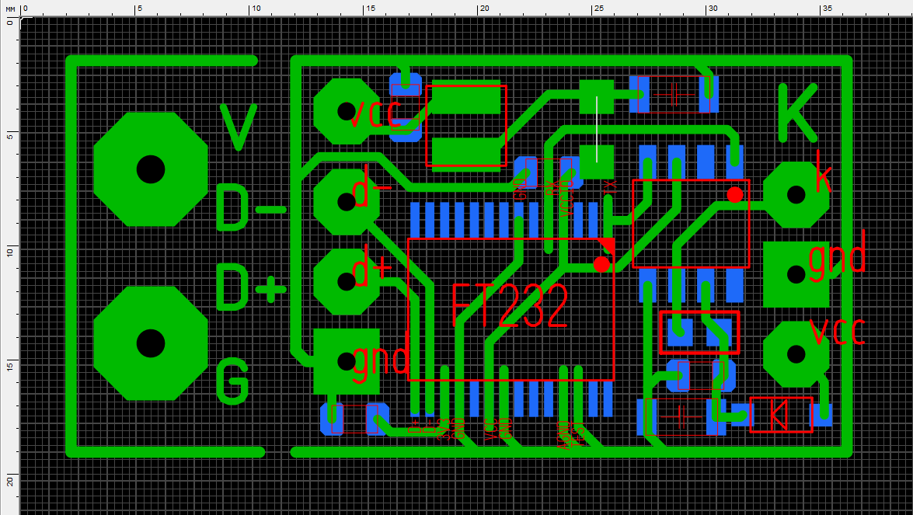The image size is (913, 515).
Task: Click the diode symbol at bottom right
Action: pyautogui.click(x=781, y=415)
